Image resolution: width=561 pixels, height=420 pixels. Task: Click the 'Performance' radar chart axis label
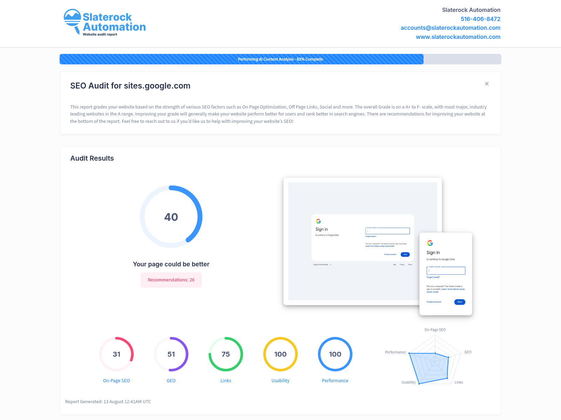[395, 352]
